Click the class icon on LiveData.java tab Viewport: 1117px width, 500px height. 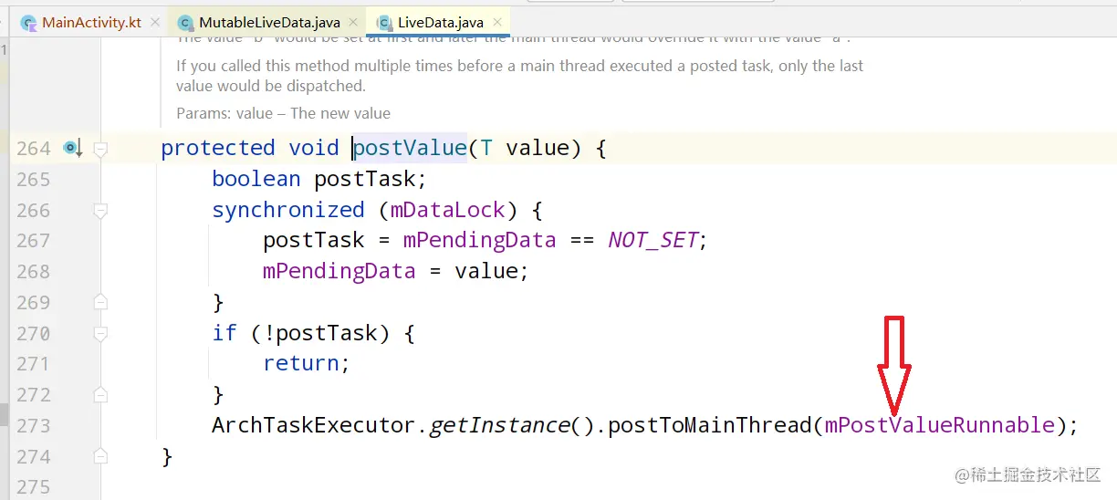(385, 23)
